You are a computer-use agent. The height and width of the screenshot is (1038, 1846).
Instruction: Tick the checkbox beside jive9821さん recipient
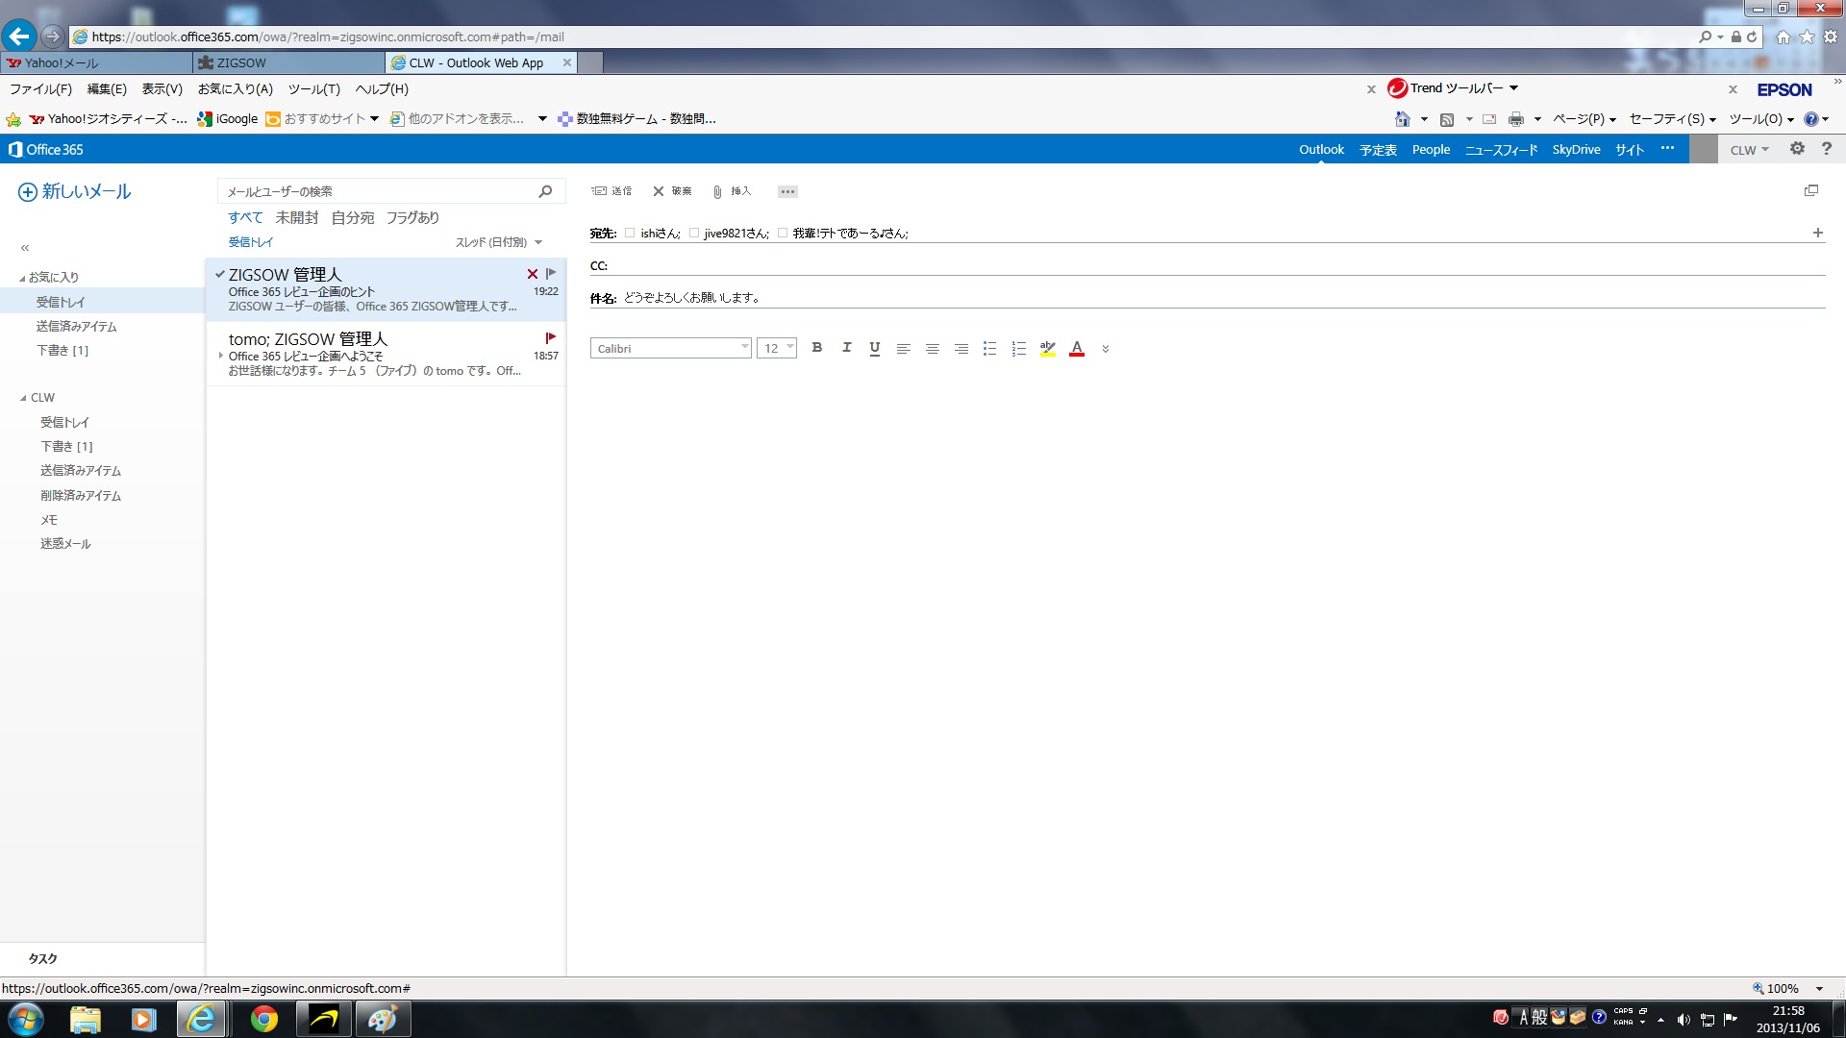point(693,233)
